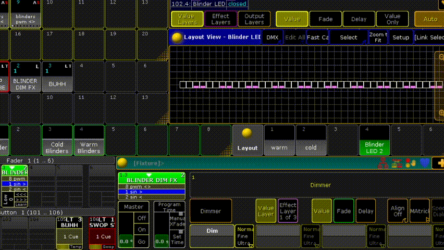The image size is (444, 250).
Task: Click the Swop button on executor 106
Action: [x=108, y=246]
